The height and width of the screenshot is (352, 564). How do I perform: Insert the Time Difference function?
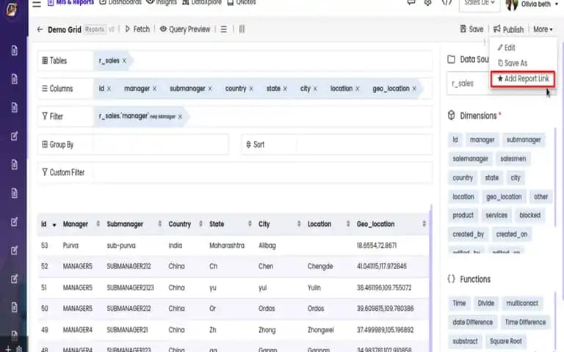click(525, 322)
